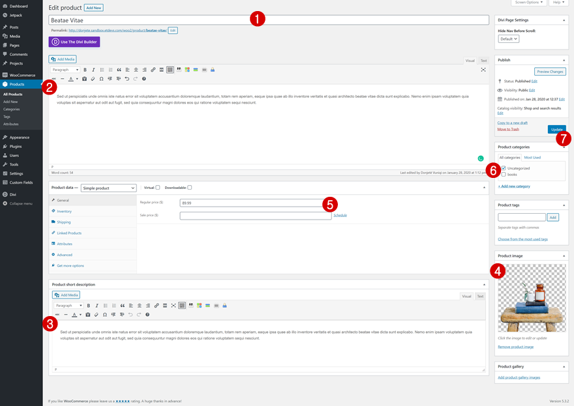Switch main editor to Text tab
574x406 pixels.
(x=483, y=61)
